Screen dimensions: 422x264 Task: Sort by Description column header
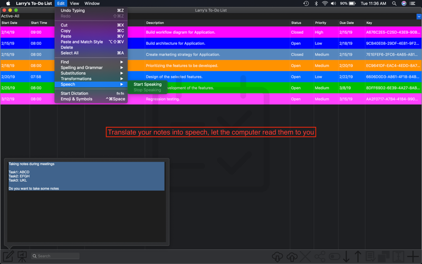pos(217,23)
